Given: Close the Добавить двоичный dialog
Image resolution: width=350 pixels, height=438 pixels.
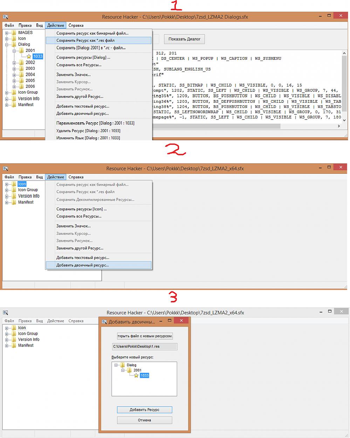Looking at the screenshot, I should point(181,321).
